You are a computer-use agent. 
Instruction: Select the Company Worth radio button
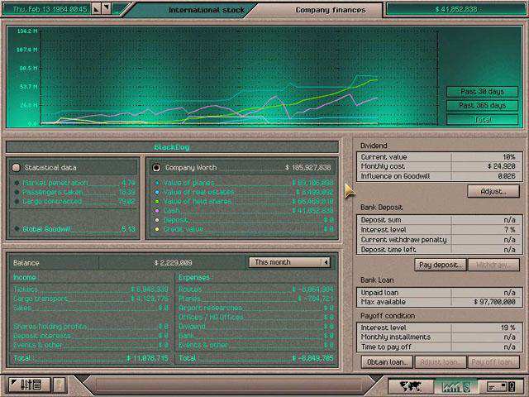point(156,167)
